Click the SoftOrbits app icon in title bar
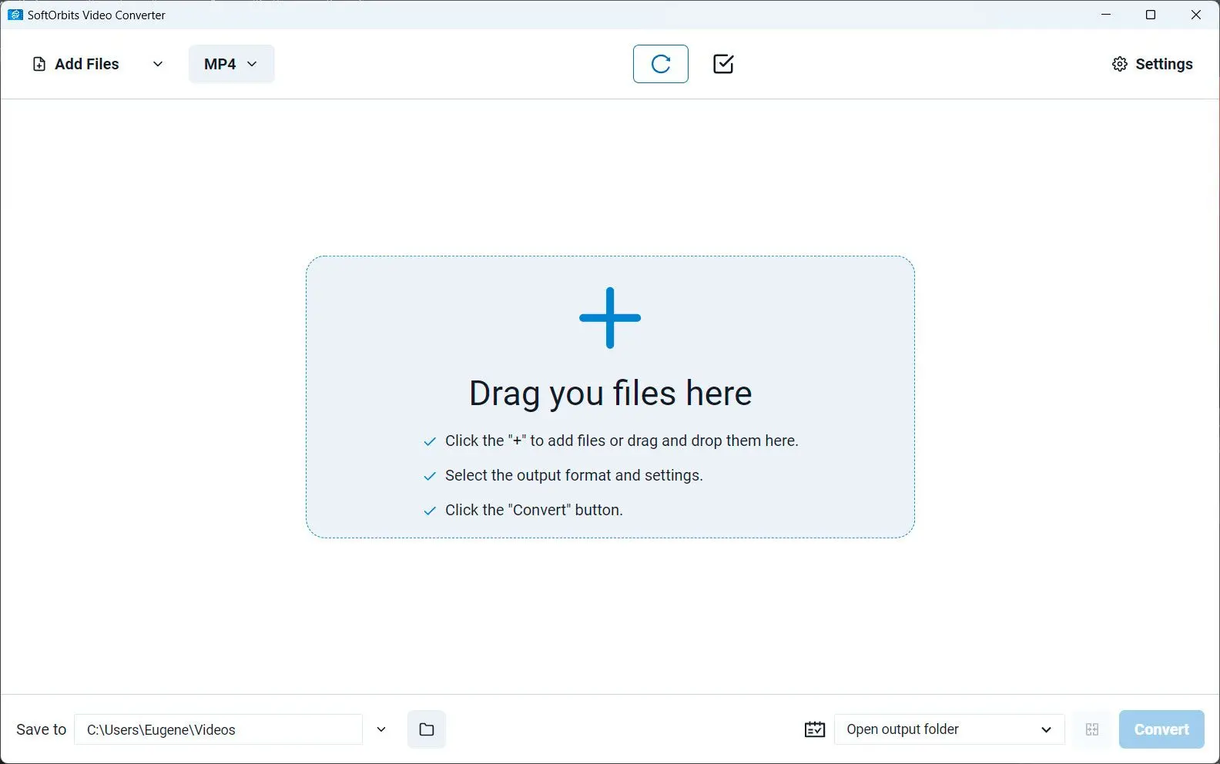This screenshot has width=1220, height=764. click(15, 15)
